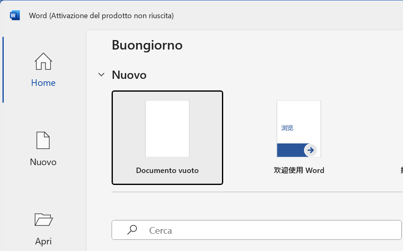
Task: Click the Word app logo icon
Action: pos(15,16)
